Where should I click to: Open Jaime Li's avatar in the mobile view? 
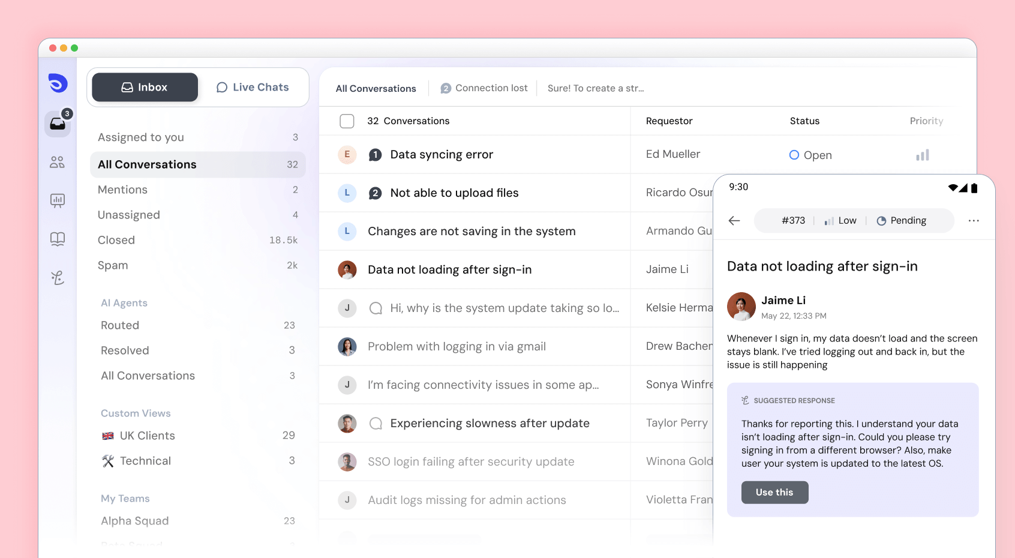coord(741,307)
